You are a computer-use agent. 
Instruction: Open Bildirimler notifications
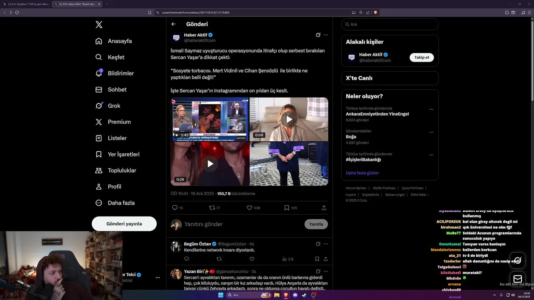pos(115,73)
